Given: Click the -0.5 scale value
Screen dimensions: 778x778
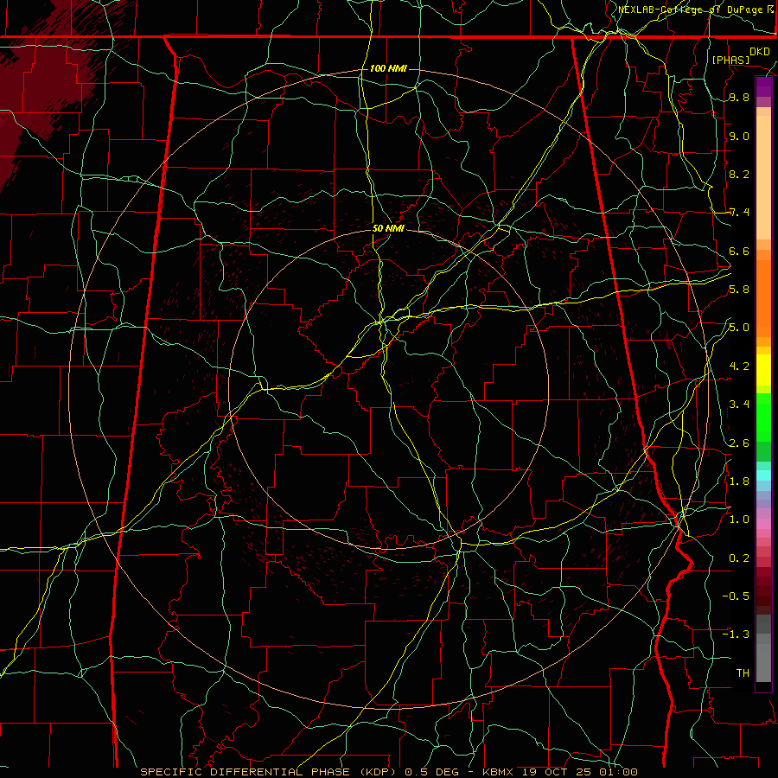Looking at the screenshot, I should [736, 596].
